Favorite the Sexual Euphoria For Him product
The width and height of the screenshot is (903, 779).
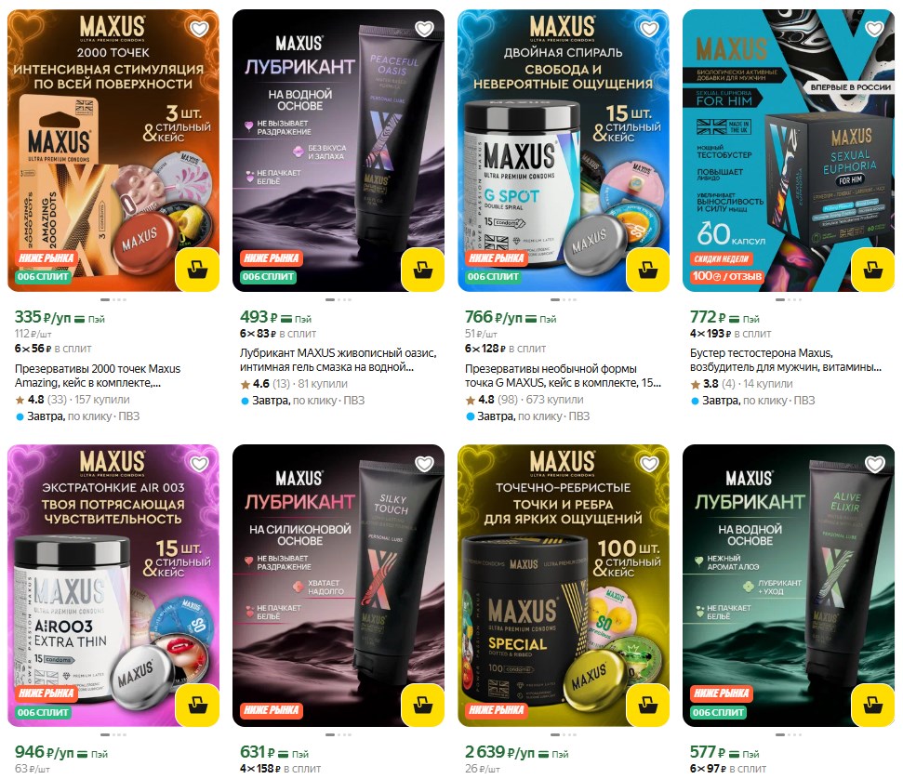coord(875,28)
